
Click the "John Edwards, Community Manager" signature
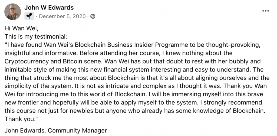[56, 131]
